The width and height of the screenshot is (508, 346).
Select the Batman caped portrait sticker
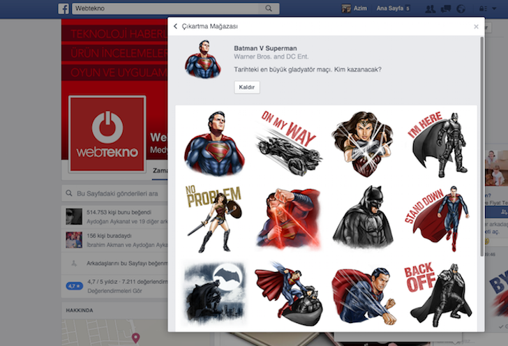(x=363, y=217)
